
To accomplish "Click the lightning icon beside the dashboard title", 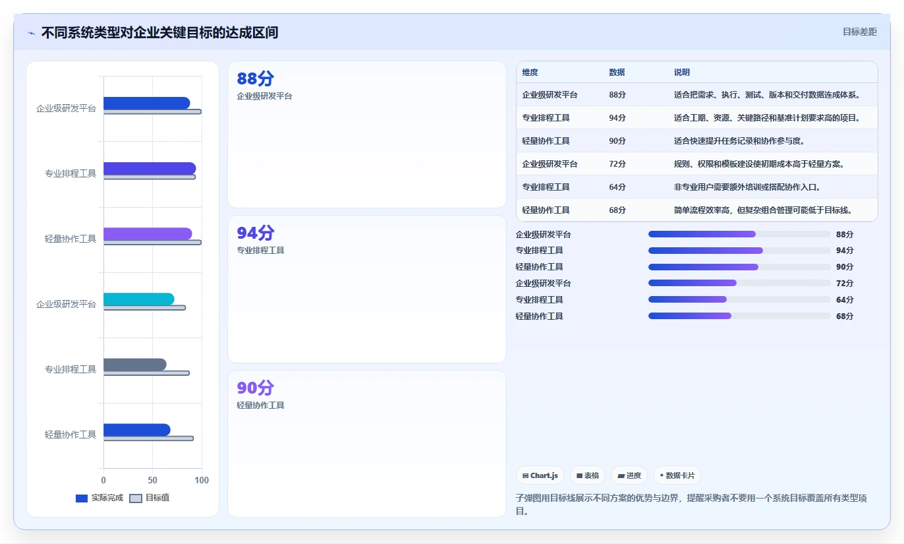I will 32,33.
